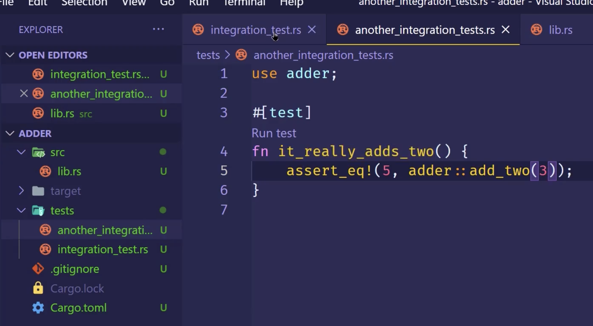Open Explorer more actions ellipsis menu

pos(158,29)
